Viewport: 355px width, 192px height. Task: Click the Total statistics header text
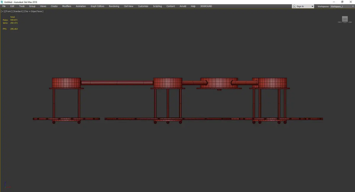point(12,17)
